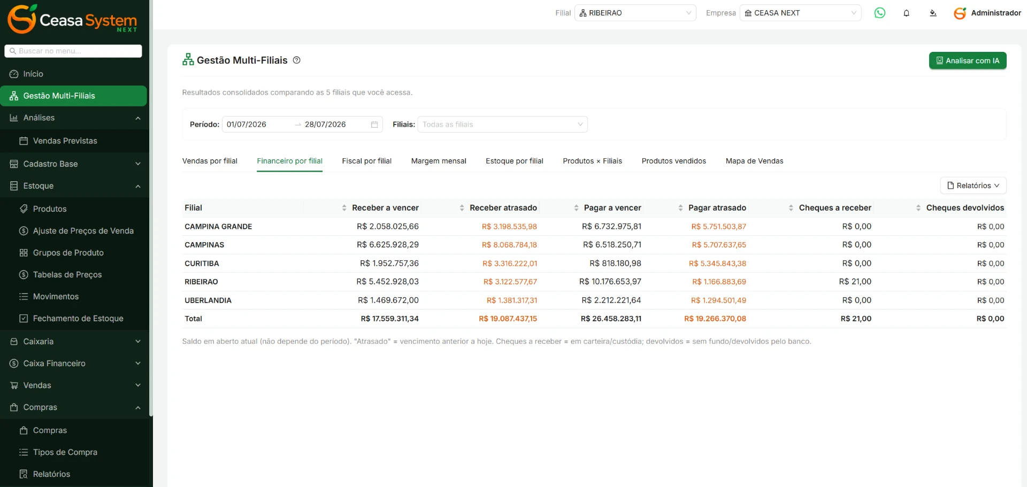Switch to Estoque por filial tab
This screenshot has height=487, width=1027.
click(x=515, y=161)
